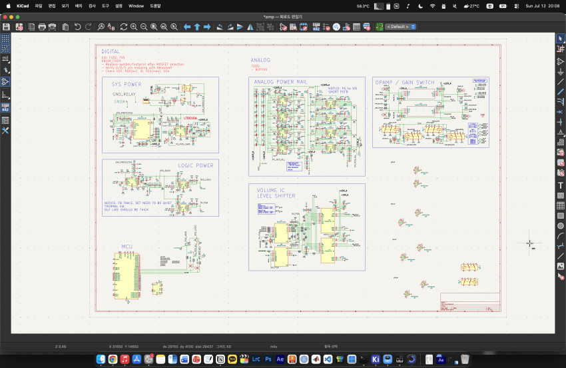
Task: Toggle line angle constraint mode
Action: [5, 95]
